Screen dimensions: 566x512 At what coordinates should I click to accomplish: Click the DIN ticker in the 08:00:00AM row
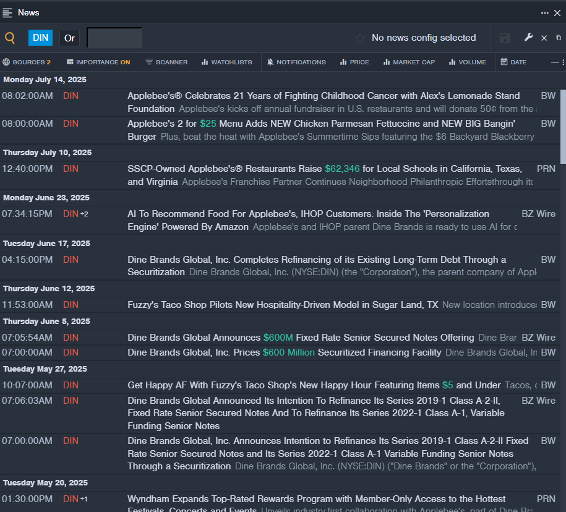pyautogui.click(x=71, y=124)
